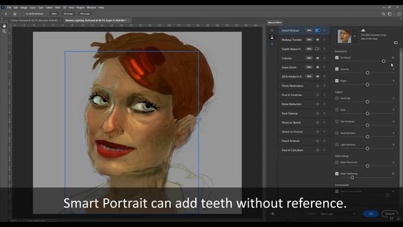Enable the Head direction checkbox
The height and width of the screenshot is (227, 403).
337,133
